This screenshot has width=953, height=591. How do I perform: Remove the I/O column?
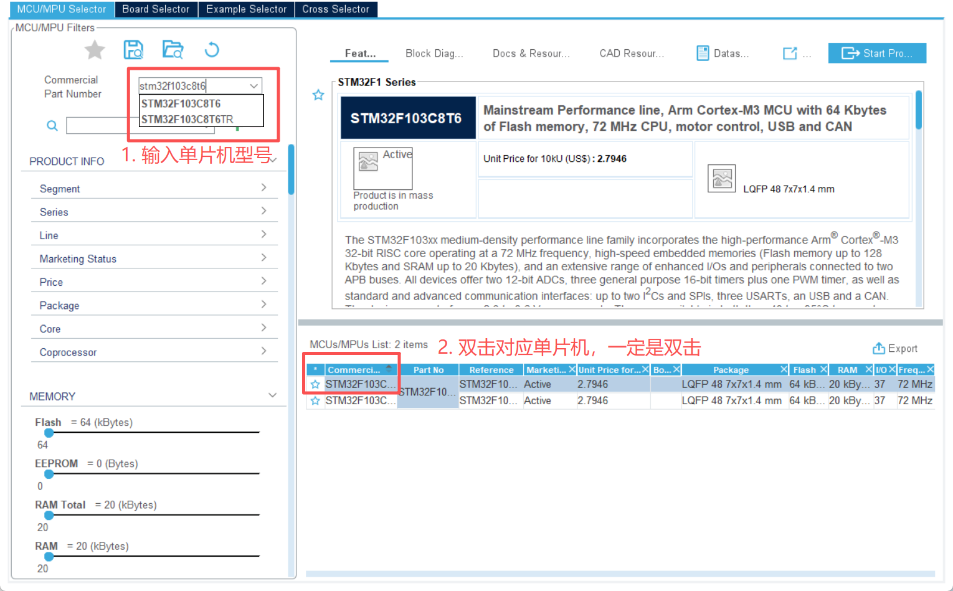click(x=892, y=369)
